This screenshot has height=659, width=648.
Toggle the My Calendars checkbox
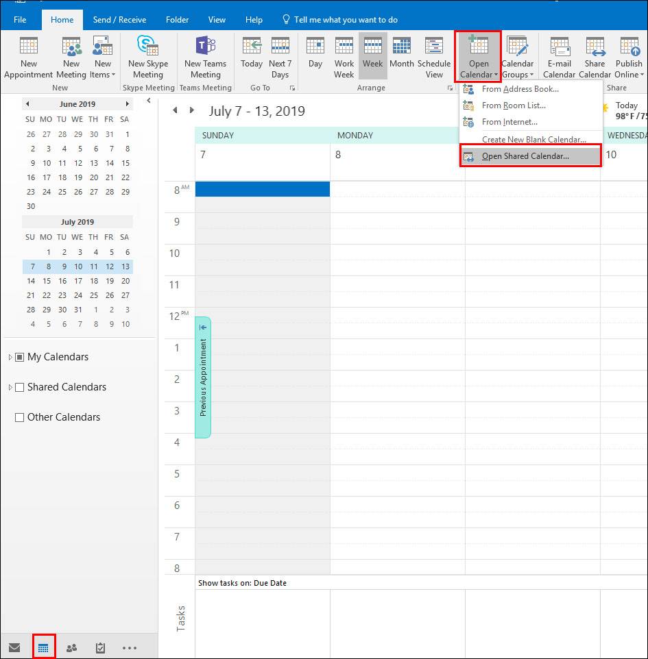click(x=21, y=357)
